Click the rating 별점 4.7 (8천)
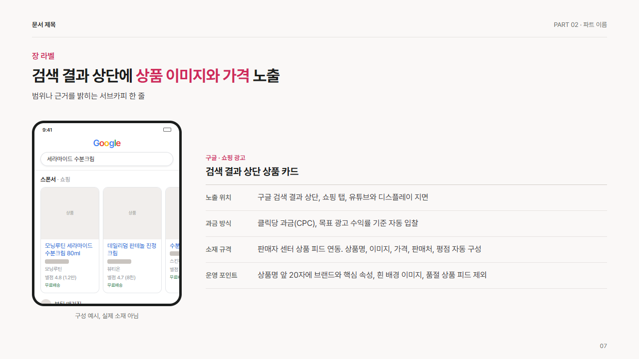This screenshot has height=359, width=639. 121,278
